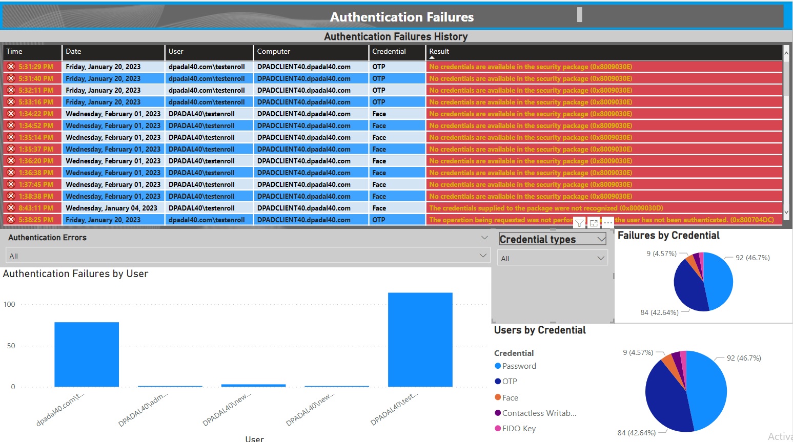The height and width of the screenshot is (442, 793).
Task: Click the error icon on 1:34:22 PM row
Action: (11, 114)
